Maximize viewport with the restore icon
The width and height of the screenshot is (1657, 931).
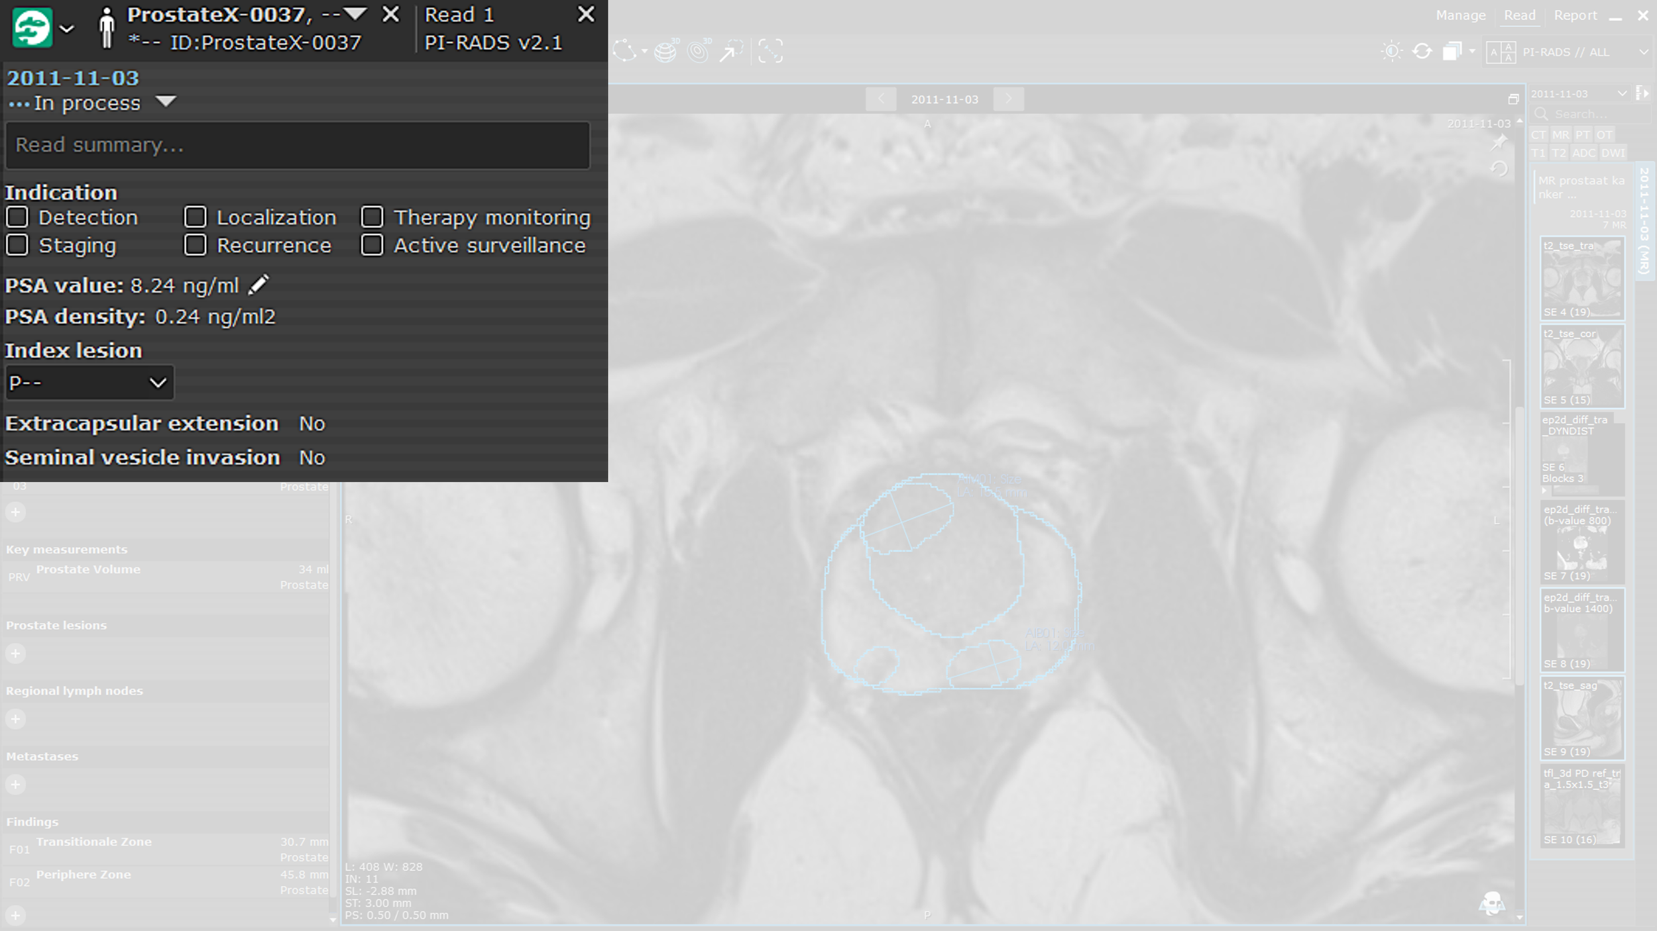tap(1513, 99)
